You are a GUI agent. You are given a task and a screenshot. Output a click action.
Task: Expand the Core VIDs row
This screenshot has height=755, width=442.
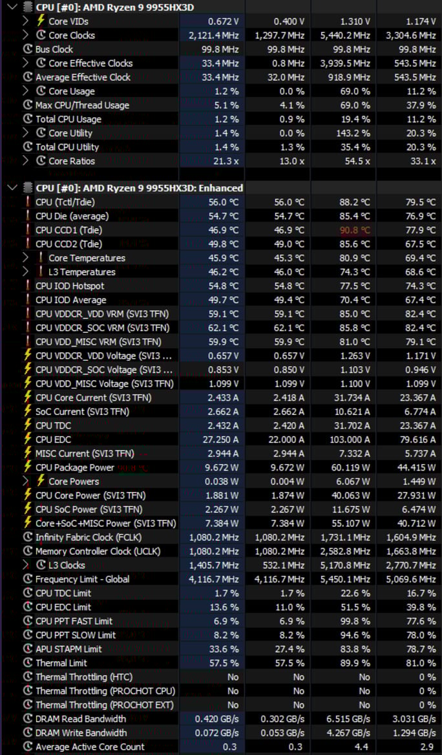tap(25, 21)
